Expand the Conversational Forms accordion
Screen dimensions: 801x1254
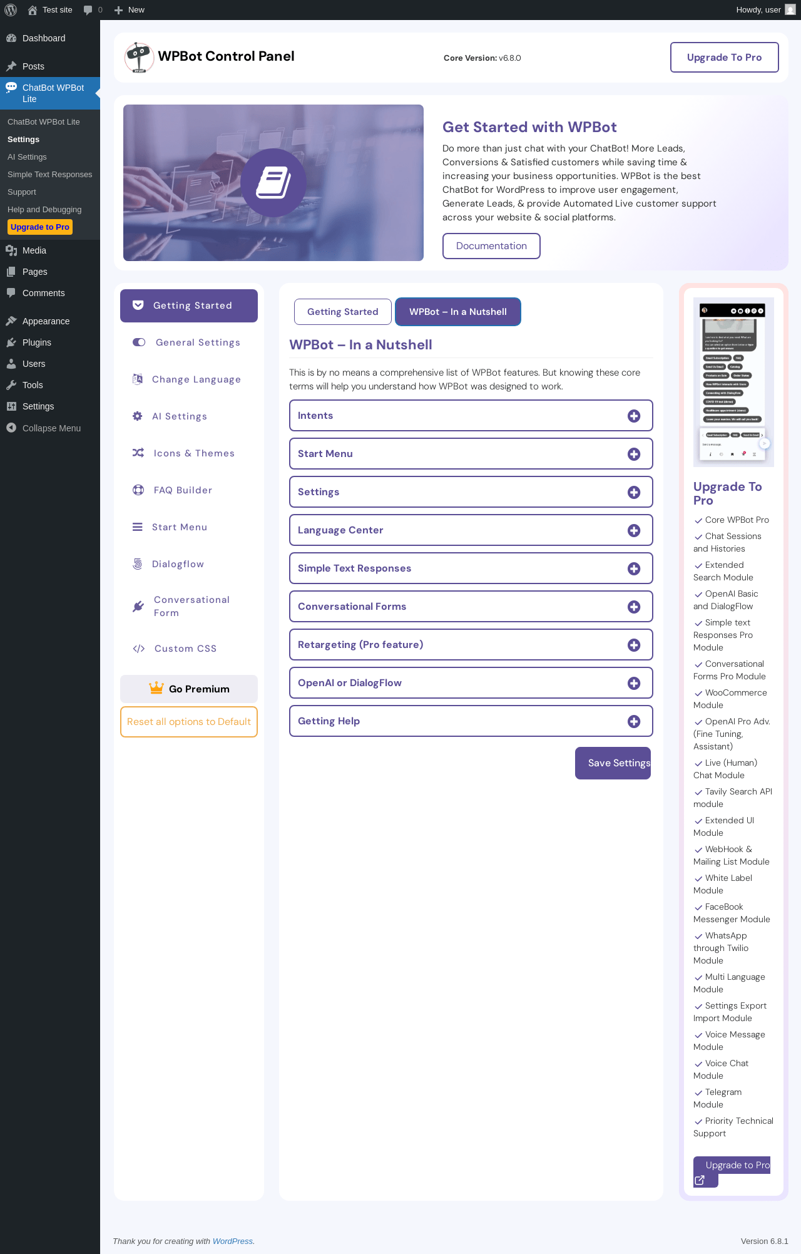pos(471,607)
